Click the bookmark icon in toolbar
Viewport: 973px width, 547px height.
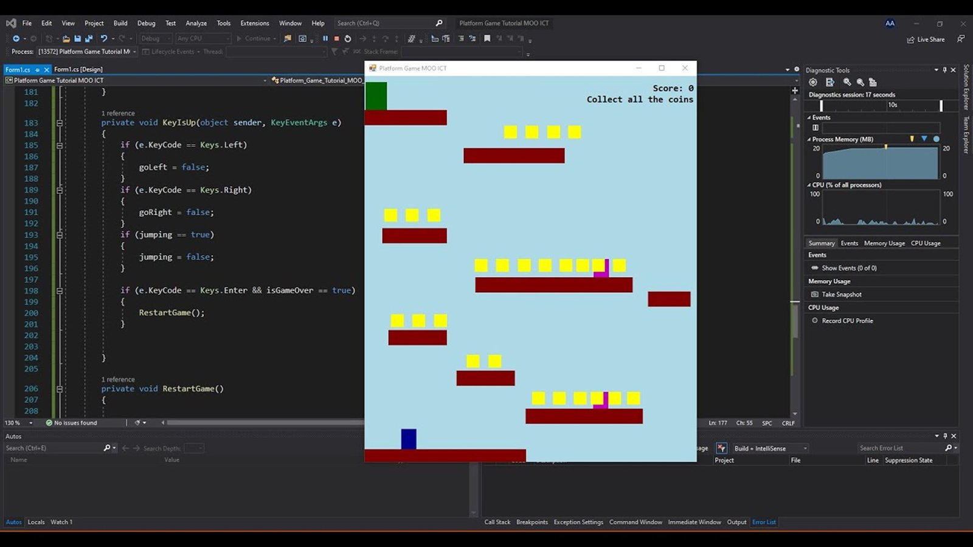coord(487,38)
